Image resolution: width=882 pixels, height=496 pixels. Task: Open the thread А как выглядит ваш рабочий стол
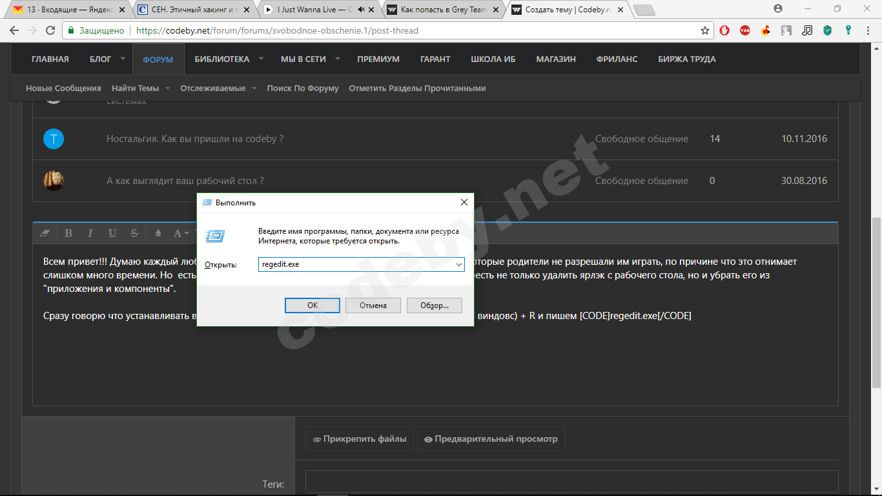(185, 181)
